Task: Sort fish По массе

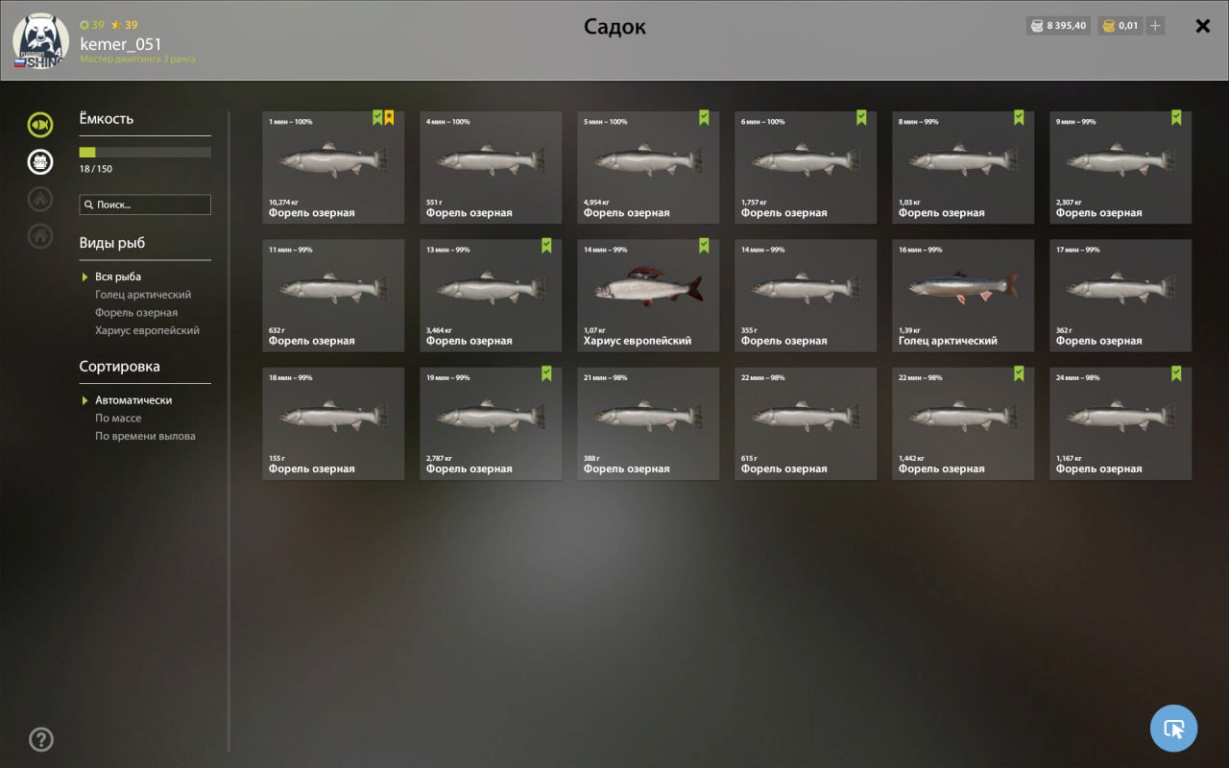Action: [x=118, y=419]
